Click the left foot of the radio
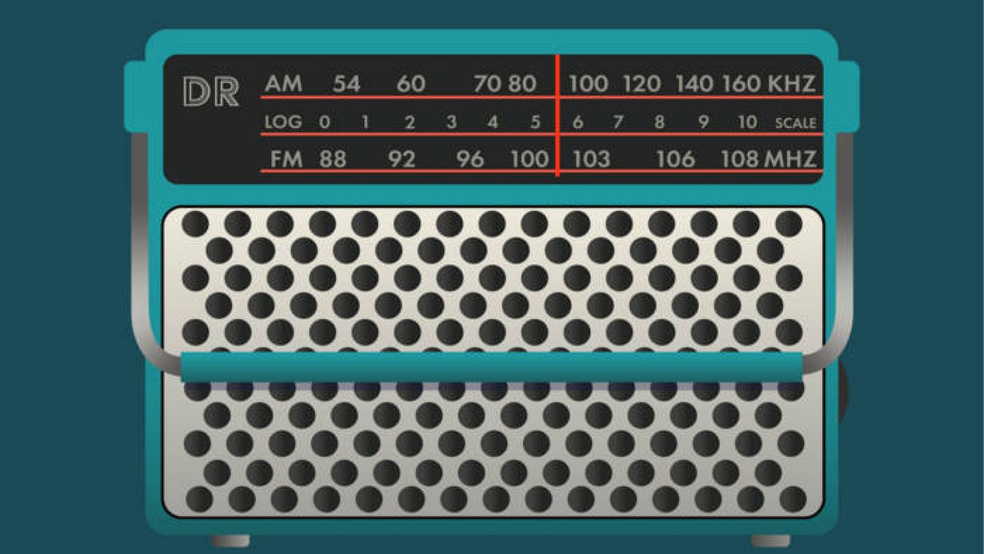 click(x=231, y=540)
